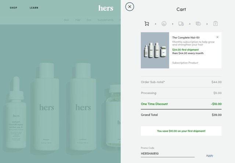The image size is (235, 163).
Task: Open the LEARN menu
Action: (34, 8)
